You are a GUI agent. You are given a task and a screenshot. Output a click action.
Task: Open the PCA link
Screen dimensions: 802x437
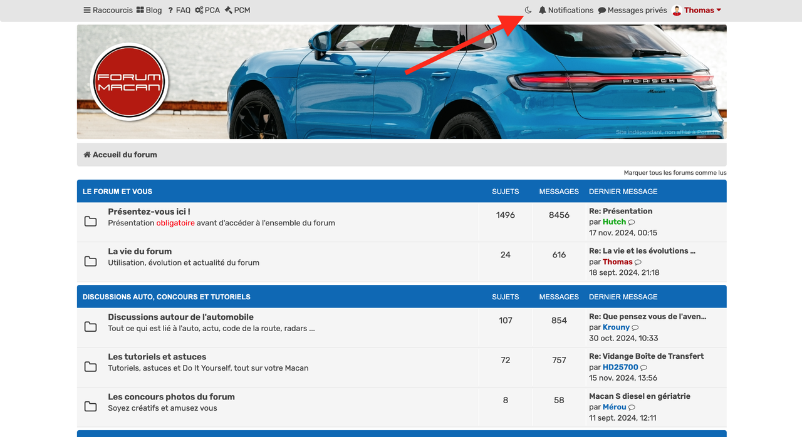[207, 10]
